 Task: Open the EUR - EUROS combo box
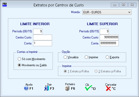pyautogui.click(x=107, y=12)
